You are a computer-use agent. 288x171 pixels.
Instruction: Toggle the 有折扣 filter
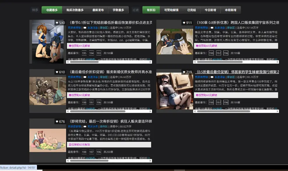pyautogui.click(x=151, y=10)
